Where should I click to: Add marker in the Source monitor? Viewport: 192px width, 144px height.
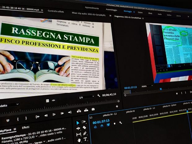tap(8, 120)
